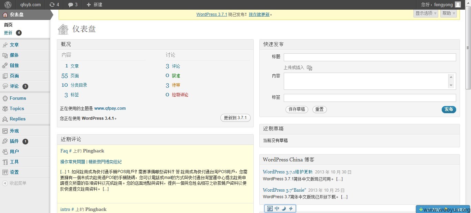The height and width of the screenshot is (213, 471).
Task: Open the 媒体 media menu icon
Action: click(5, 55)
